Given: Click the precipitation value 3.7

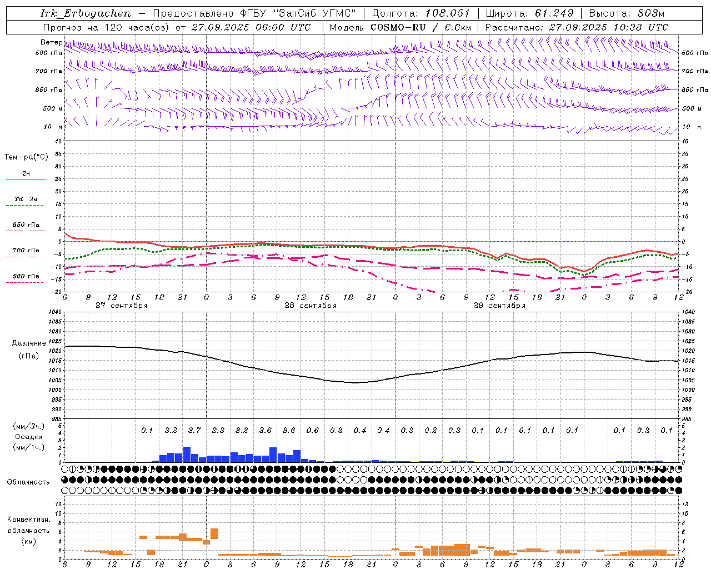Looking at the screenshot, I should [x=194, y=430].
